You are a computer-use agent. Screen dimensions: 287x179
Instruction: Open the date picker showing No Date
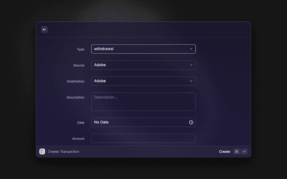[139, 122]
